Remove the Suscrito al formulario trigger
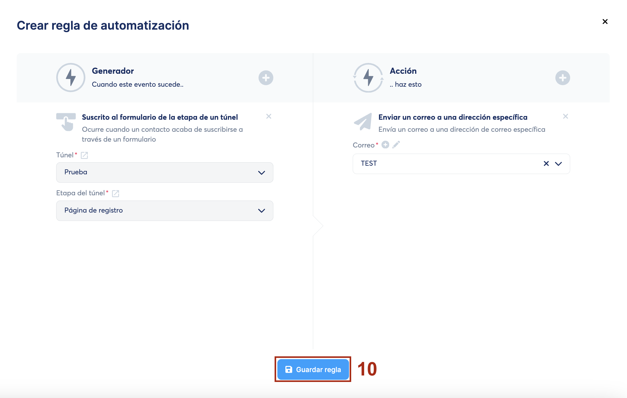627x398 pixels. click(x=269, y=116)
